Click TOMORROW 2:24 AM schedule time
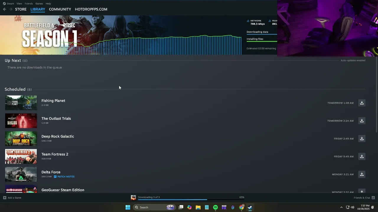Image resolution: width=378 pixels, height=212 pixels. [x=340, y=121]
